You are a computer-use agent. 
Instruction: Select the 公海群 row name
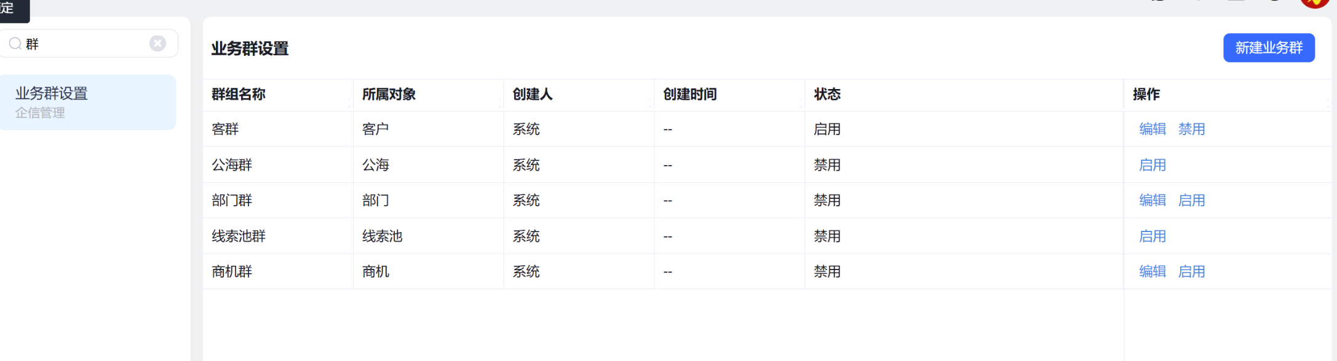point(232,165)
